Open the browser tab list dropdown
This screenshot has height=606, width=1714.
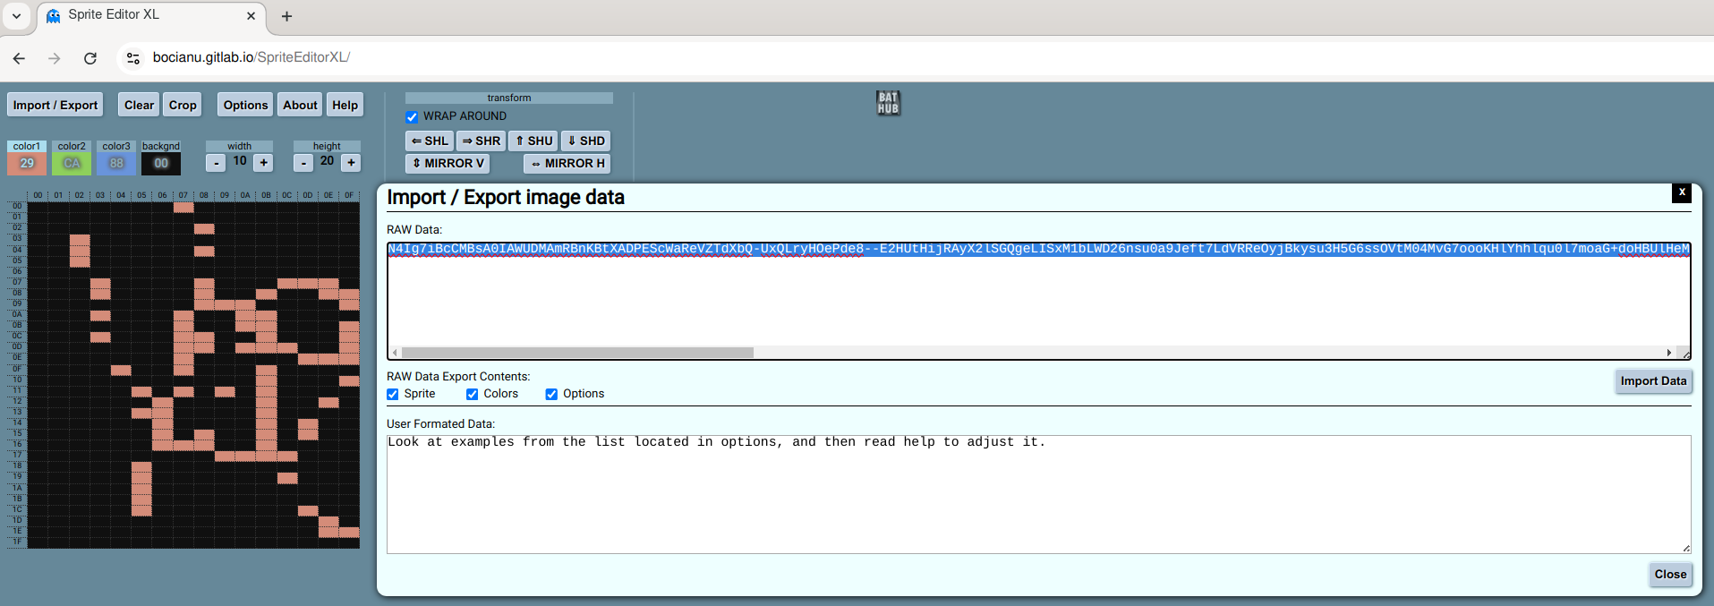[16, 16]
